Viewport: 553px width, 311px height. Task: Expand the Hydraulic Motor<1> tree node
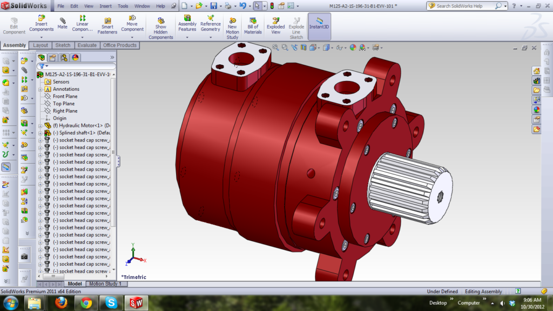click(x=40, y=126)
